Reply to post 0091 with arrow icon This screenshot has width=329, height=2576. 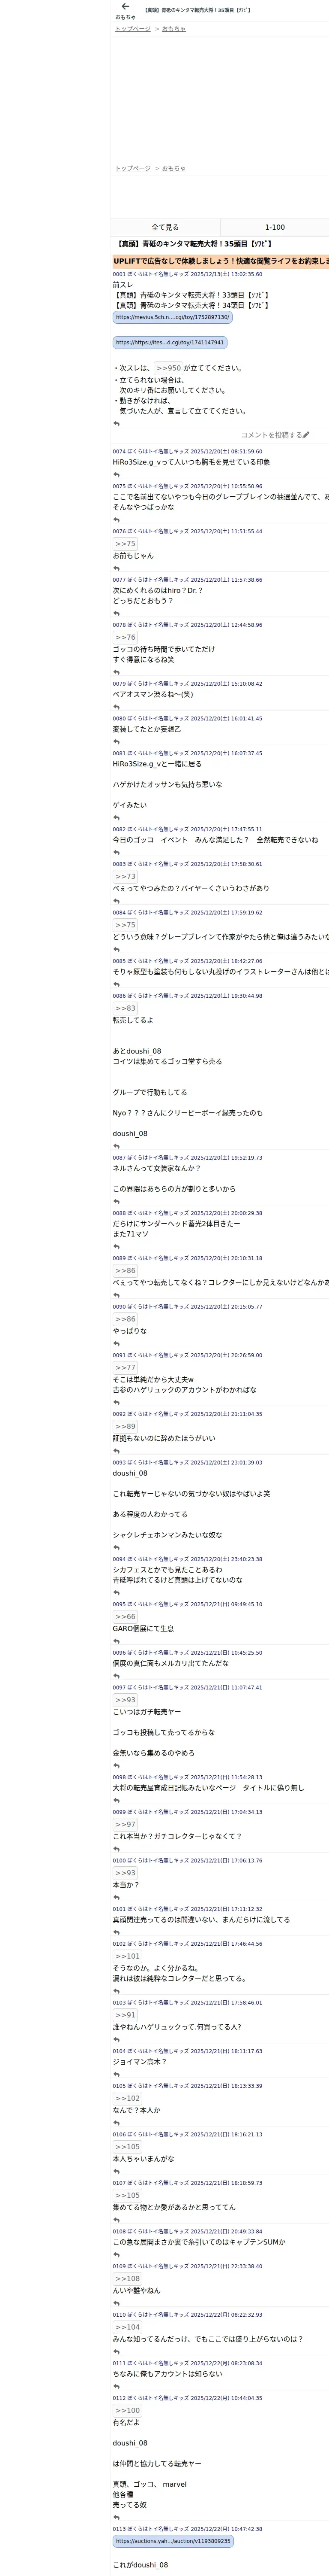pyautogui.click(x=116, y=1402)
